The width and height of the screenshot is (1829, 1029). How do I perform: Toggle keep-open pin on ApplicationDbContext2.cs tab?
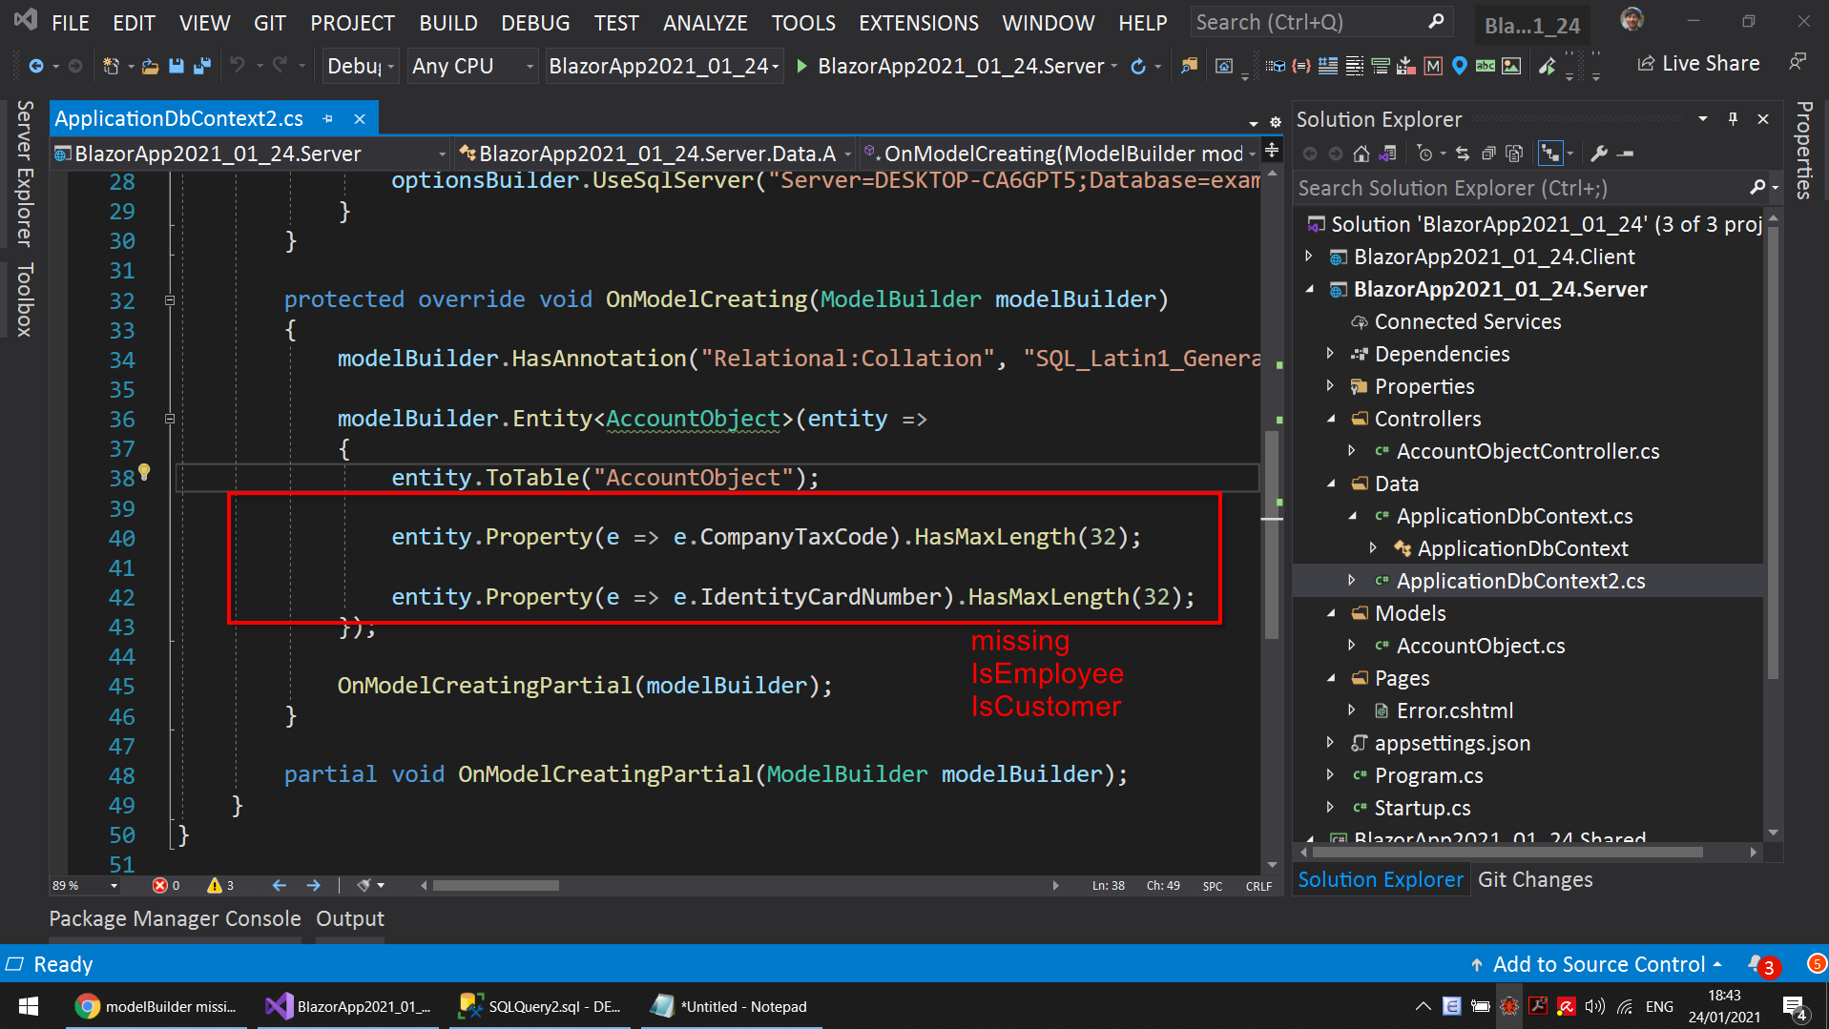click(328, 117)
